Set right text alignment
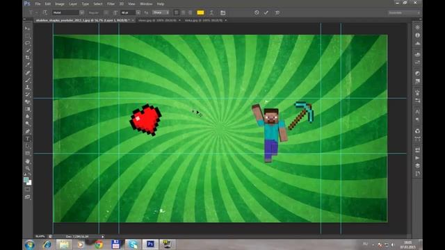This screenshot has width=445, height=250. pyautogui.click(x=190, y=12)
